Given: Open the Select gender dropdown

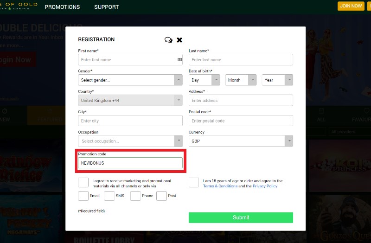Looking at the screenshot, I should [130, 80].
